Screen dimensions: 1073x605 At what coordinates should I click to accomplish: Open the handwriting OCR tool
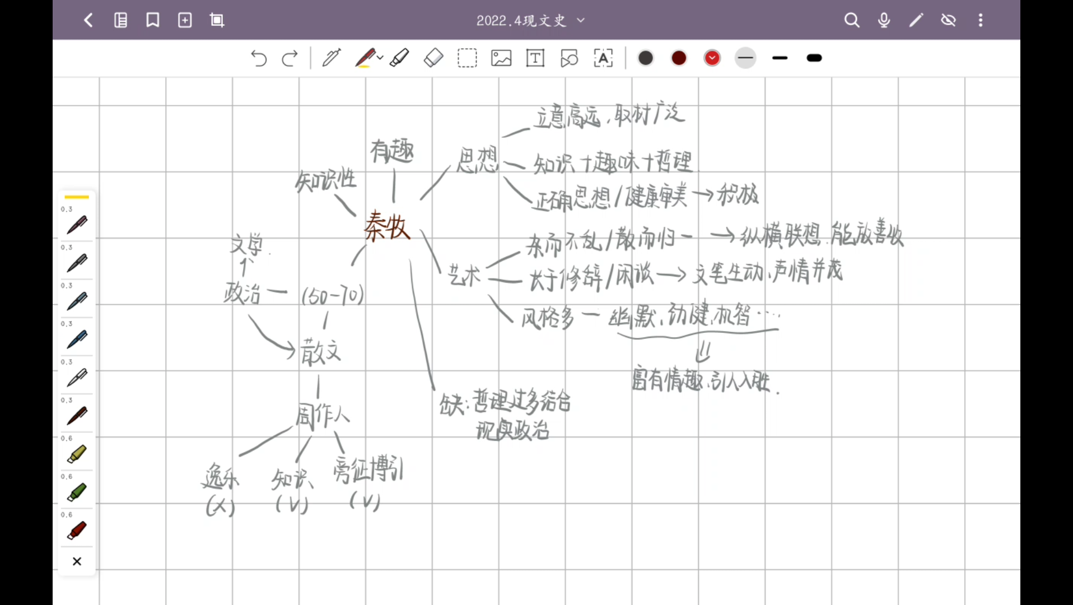tap(603, 58)
